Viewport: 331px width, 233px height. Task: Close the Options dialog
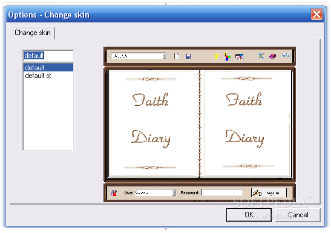tap(316, 15)
